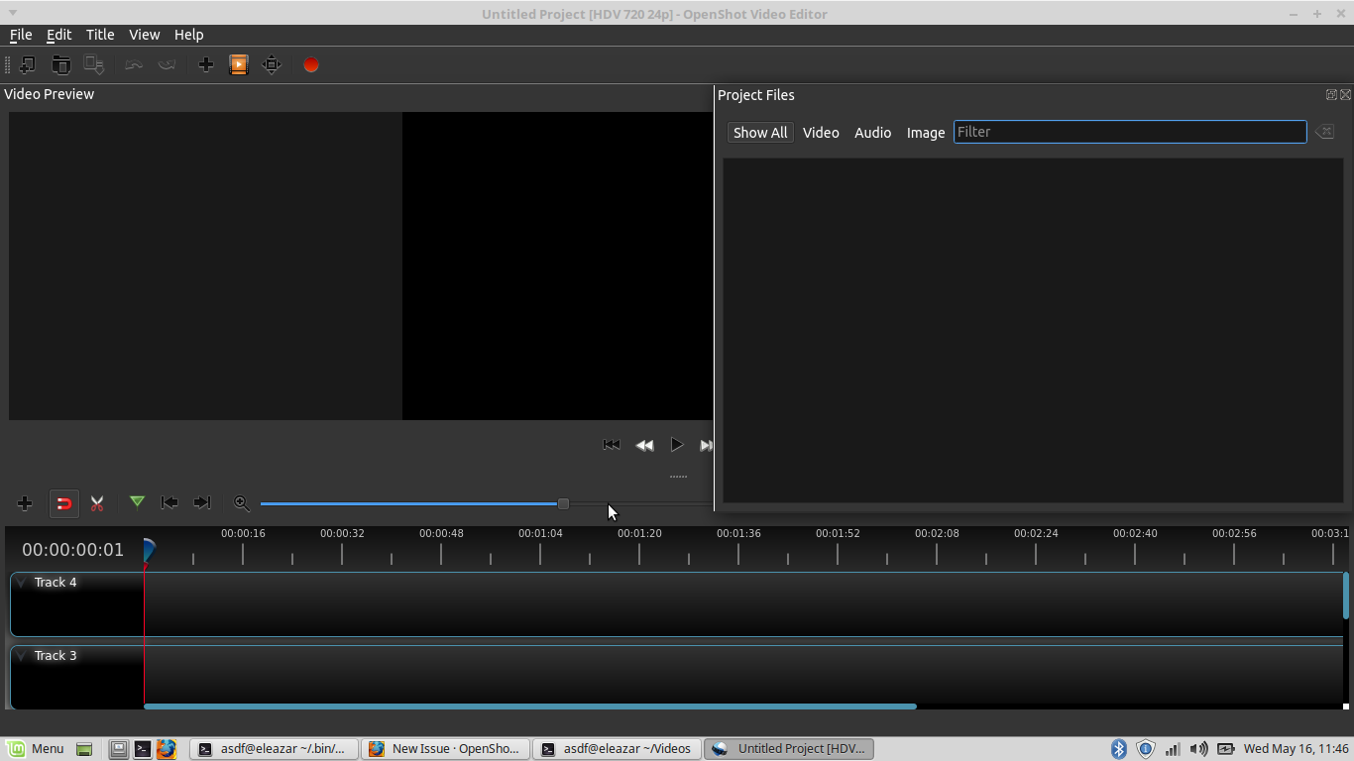Click the file manager taskbar launcher
This screenshot has height=761, width=1354.
(119, 749)
